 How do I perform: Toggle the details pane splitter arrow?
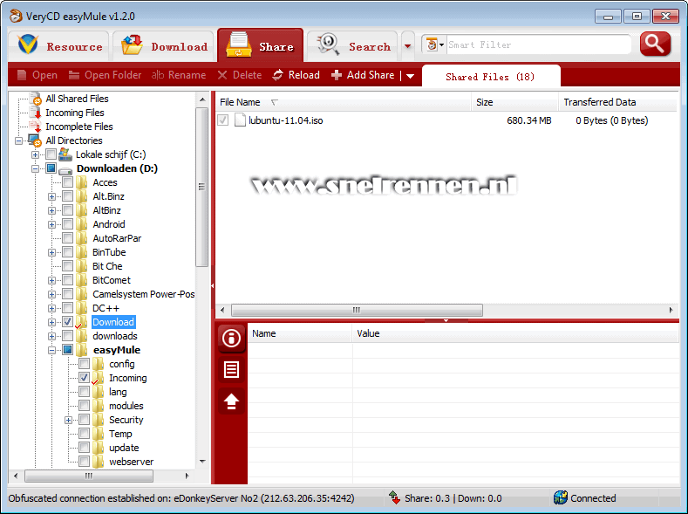pyautogui.click(x=446, y=321)
